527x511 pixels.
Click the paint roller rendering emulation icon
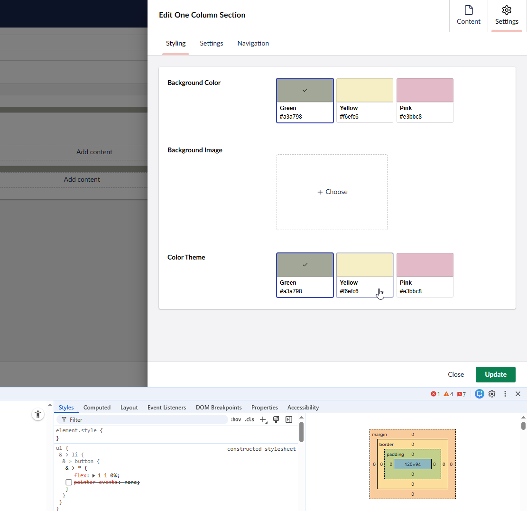tap(276, 419)
